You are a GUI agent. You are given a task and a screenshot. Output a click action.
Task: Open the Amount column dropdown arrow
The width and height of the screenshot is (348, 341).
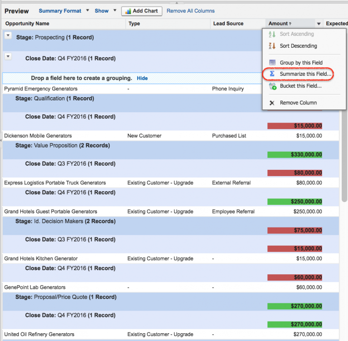tap(319, 24)
